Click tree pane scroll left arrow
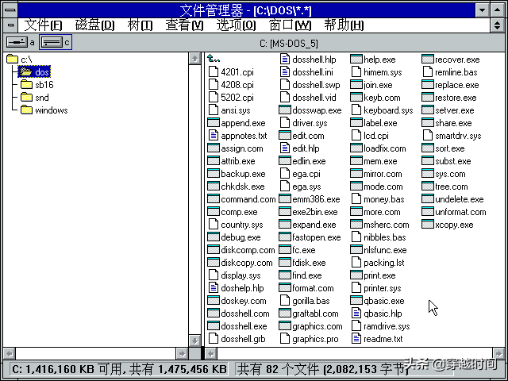The height and width of the screenshot is (381, 508). tap(10, 353)
